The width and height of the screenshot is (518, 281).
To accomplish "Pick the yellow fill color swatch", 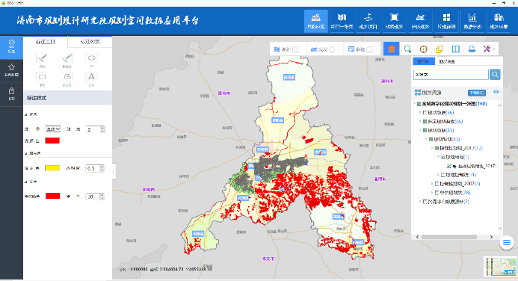I will tap(52, 168).
